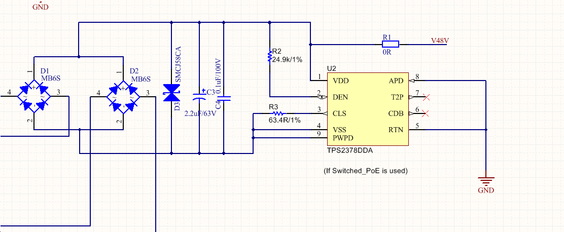Image resolution: width=564 pixels, height=232 pixels.
Task: Click the SMCJ58CA part label
Action: (177, 63)
